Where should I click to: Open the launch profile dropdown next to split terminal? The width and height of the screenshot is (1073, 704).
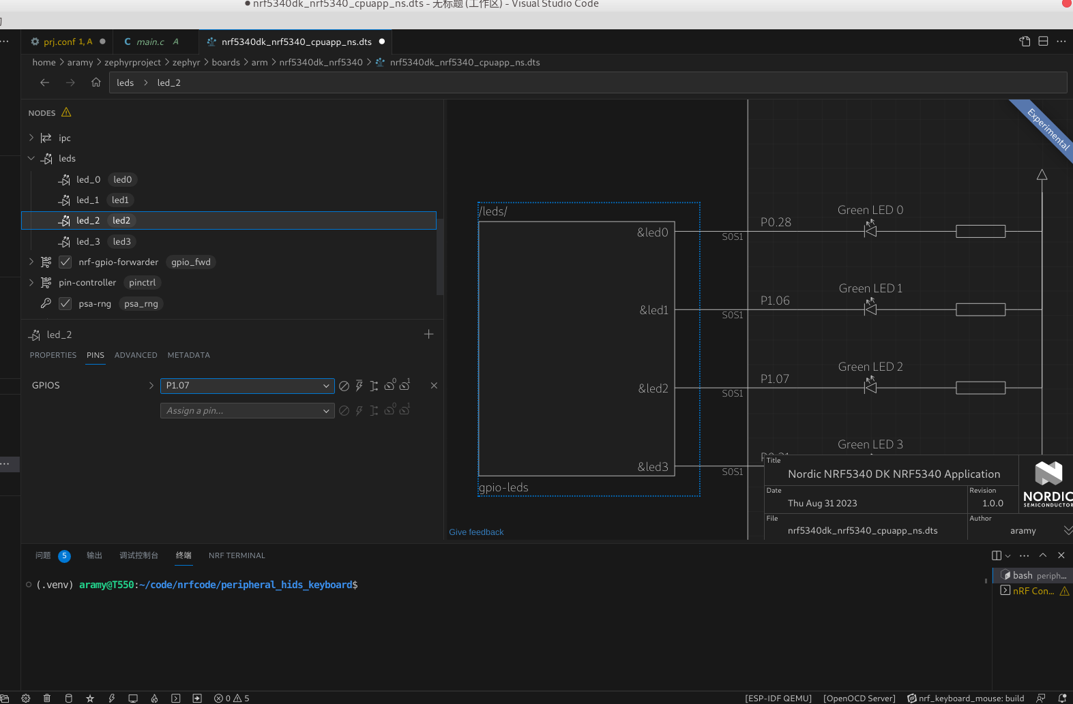1008,555
